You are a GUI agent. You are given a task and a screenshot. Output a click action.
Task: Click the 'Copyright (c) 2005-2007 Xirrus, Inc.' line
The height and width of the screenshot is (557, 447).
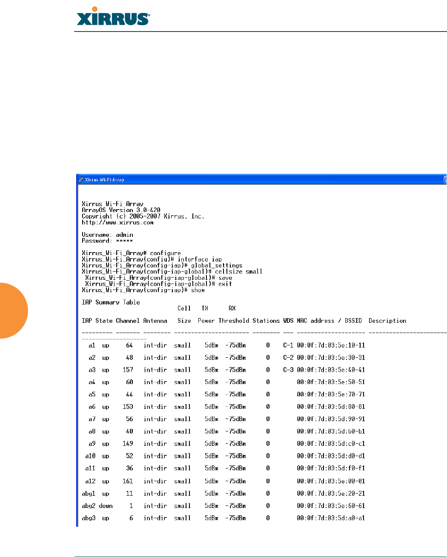[x=143, y=217]
